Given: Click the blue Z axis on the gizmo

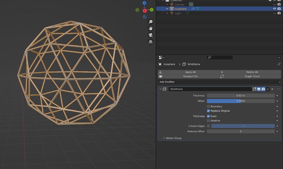Looking at the screenshot, I should [144, 3].
